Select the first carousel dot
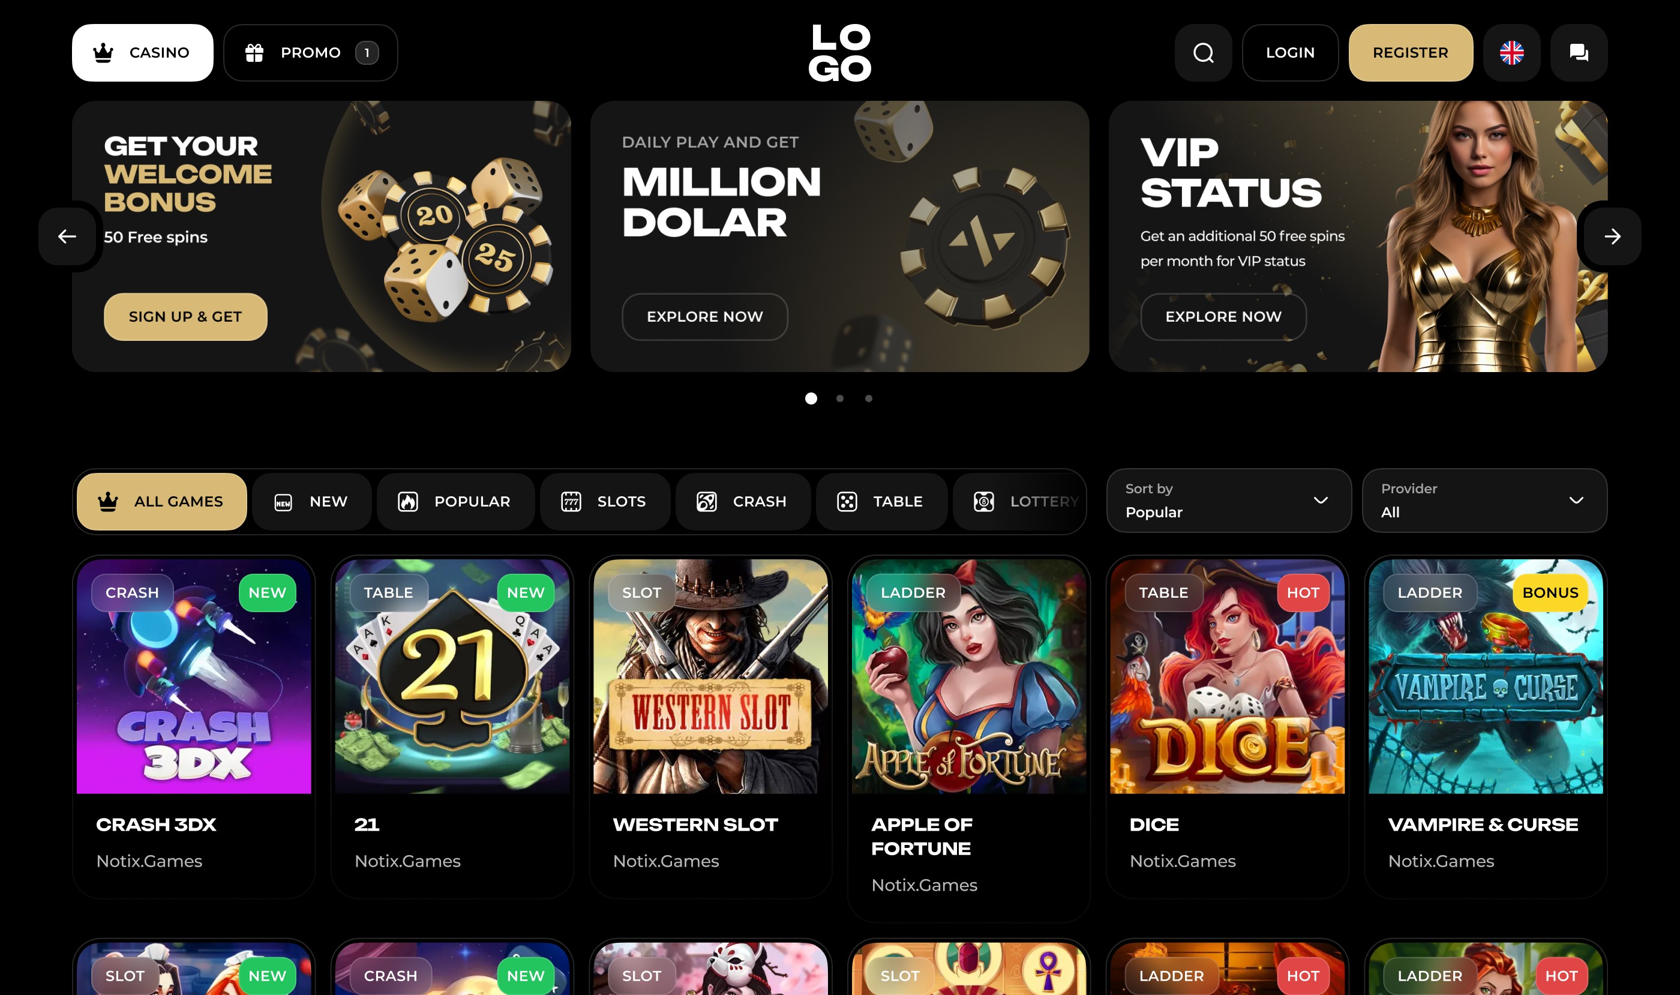This screenshot has width=1680, height=995. coord(811,398)
